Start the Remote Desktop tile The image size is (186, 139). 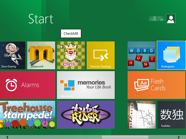pos(101,55)
